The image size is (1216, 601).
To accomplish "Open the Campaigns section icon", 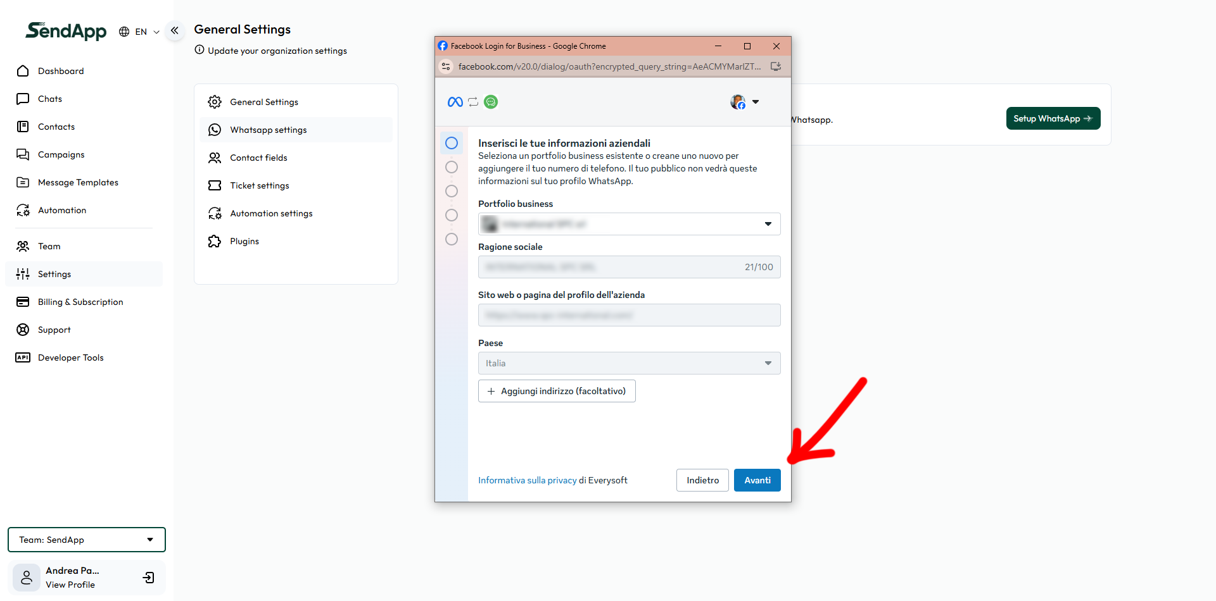I will click(x=23, y=154).
